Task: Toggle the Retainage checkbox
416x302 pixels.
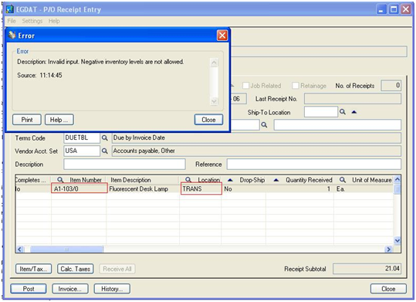Action: (x=296, y=86)
